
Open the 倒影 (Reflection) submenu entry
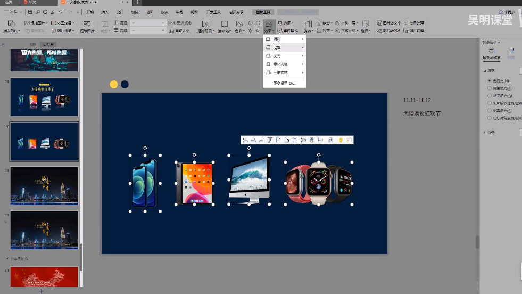[x=285, y=47]
